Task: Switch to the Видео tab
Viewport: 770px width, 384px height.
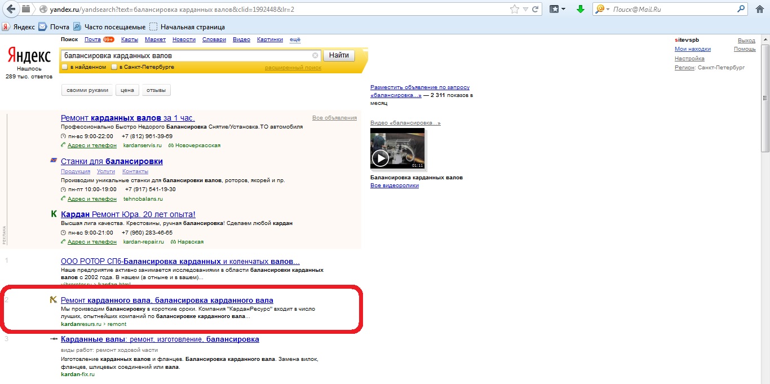Action: pyautogui.click(x=241, y=39)
